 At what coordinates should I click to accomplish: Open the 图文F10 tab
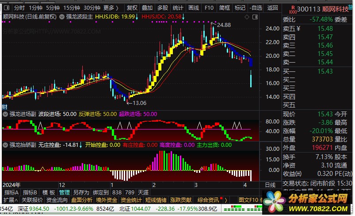(x=248, y=200)
